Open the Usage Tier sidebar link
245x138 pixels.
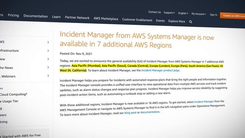[9, 101]
